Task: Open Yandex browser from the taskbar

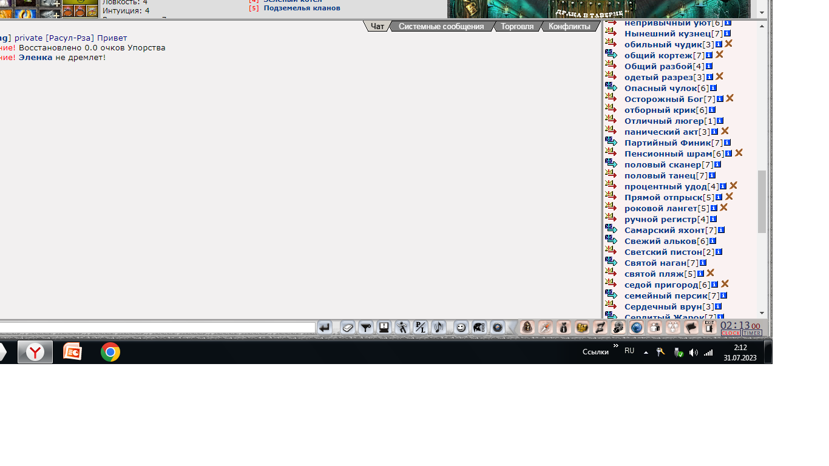Action: pyautogui.click(x=35, y=352)
